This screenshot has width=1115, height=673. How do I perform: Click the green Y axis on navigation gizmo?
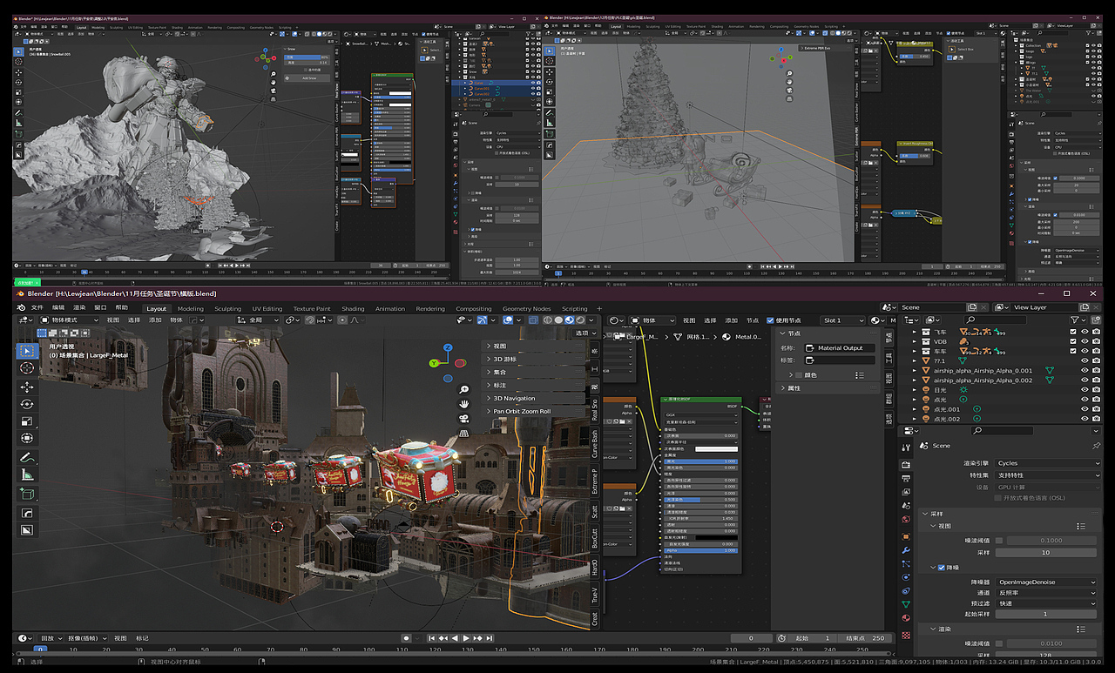(433, 363)
